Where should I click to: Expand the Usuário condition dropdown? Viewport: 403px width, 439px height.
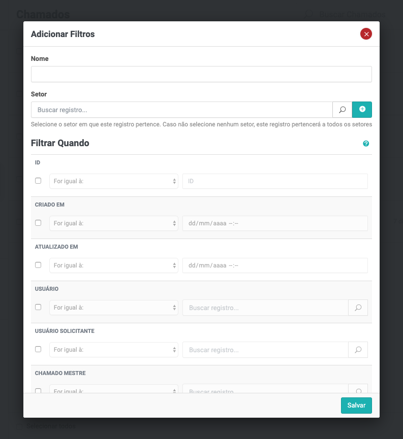[x=113, y=308]
